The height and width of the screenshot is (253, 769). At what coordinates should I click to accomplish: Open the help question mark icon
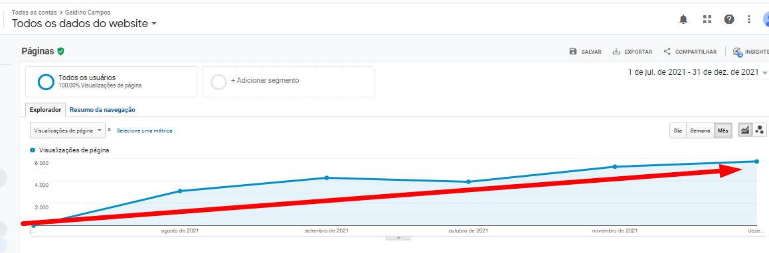coord(729,19)
